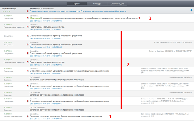
Task: Click publication date 21.07.2018 г. 14:04:10 МСК
Action: click(x=45, y=65)
